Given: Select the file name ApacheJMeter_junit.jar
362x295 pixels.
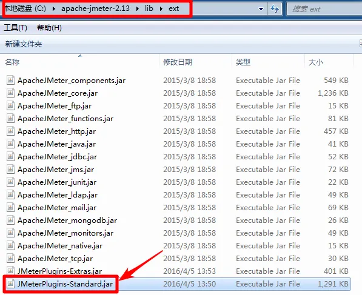Looking at the screenshot, I should [57, 182].
